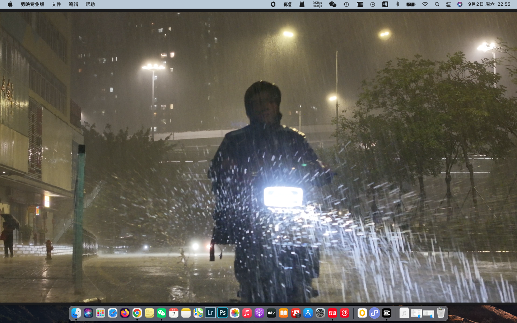Screen dimensions: 517x323
Task: Open the Wi-Fi status menu
Action: (x=425, y=4)
